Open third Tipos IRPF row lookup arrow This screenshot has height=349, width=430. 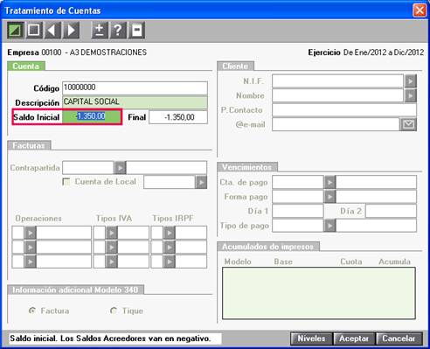[170, 262]
